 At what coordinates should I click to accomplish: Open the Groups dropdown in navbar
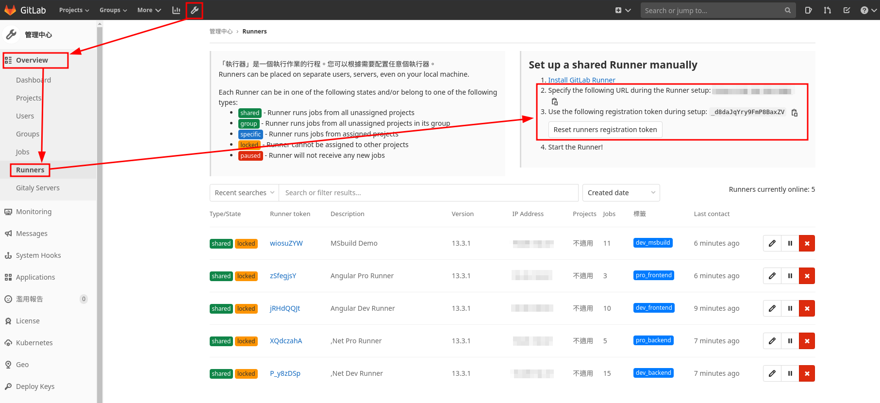click(x=113, y=10)
